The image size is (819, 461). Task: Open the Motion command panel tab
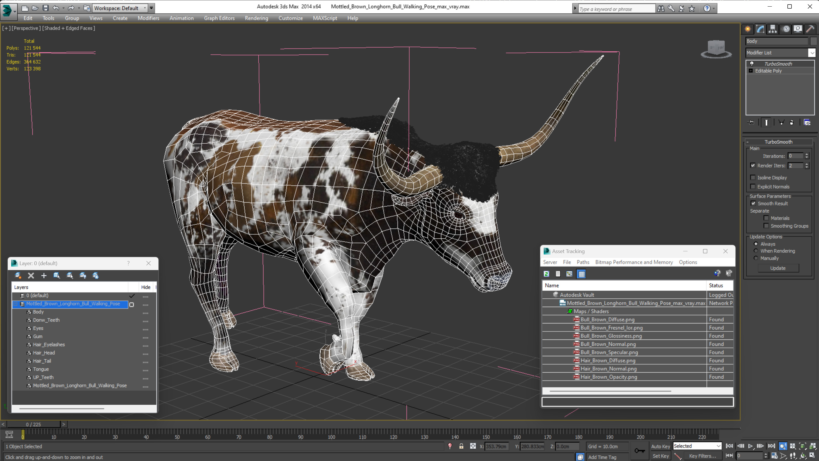click(786, 29)
